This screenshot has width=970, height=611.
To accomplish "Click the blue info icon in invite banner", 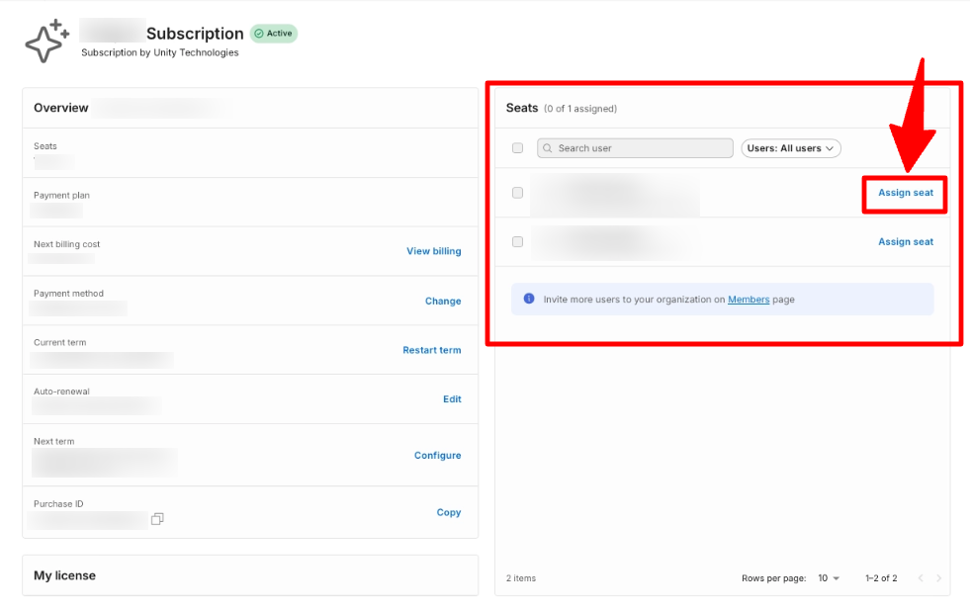I will 529,299.
